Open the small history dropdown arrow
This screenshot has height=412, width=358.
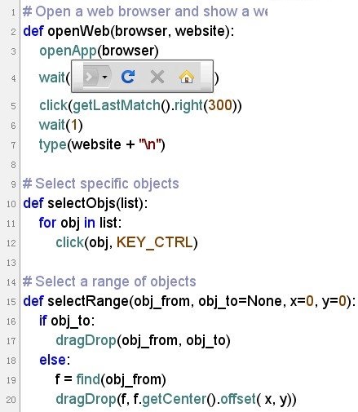(104, 77)
